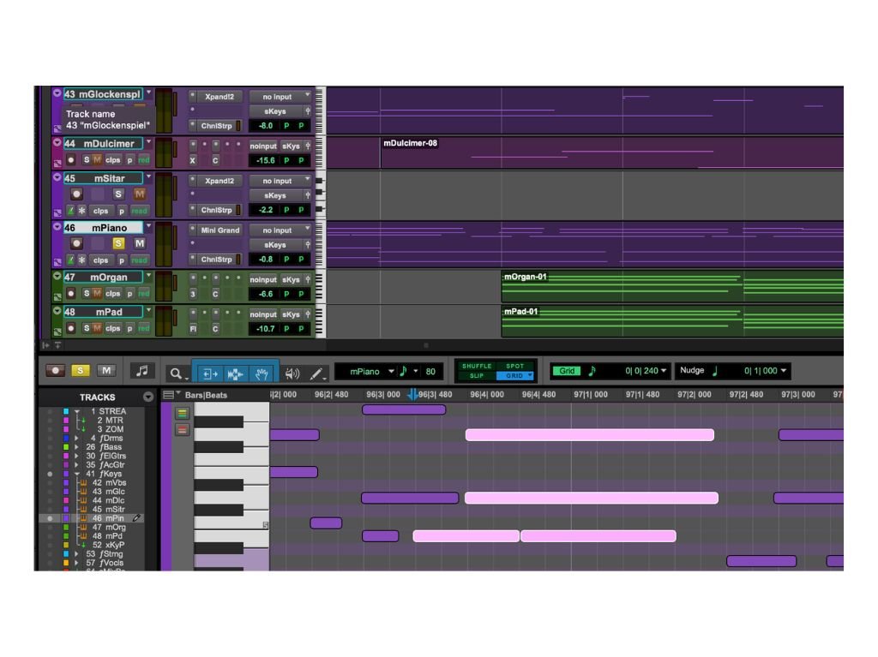The image size is (878, 657).
Task: Select the Zoomer tool magnifier icon
Action: tap(176, 373)
